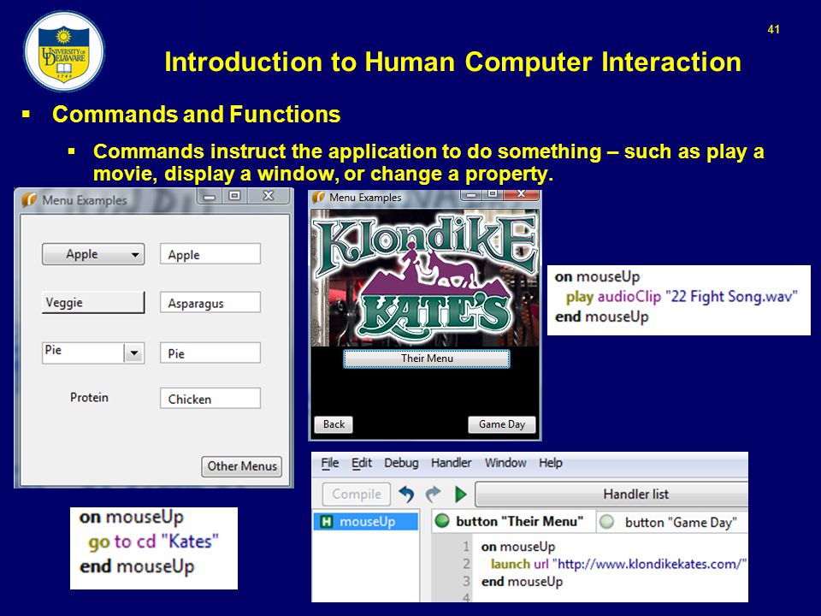Click green indicator on button "Their Menu" tab
The height and width of the screenshot is (616, 821).
[x=442, y=521]
